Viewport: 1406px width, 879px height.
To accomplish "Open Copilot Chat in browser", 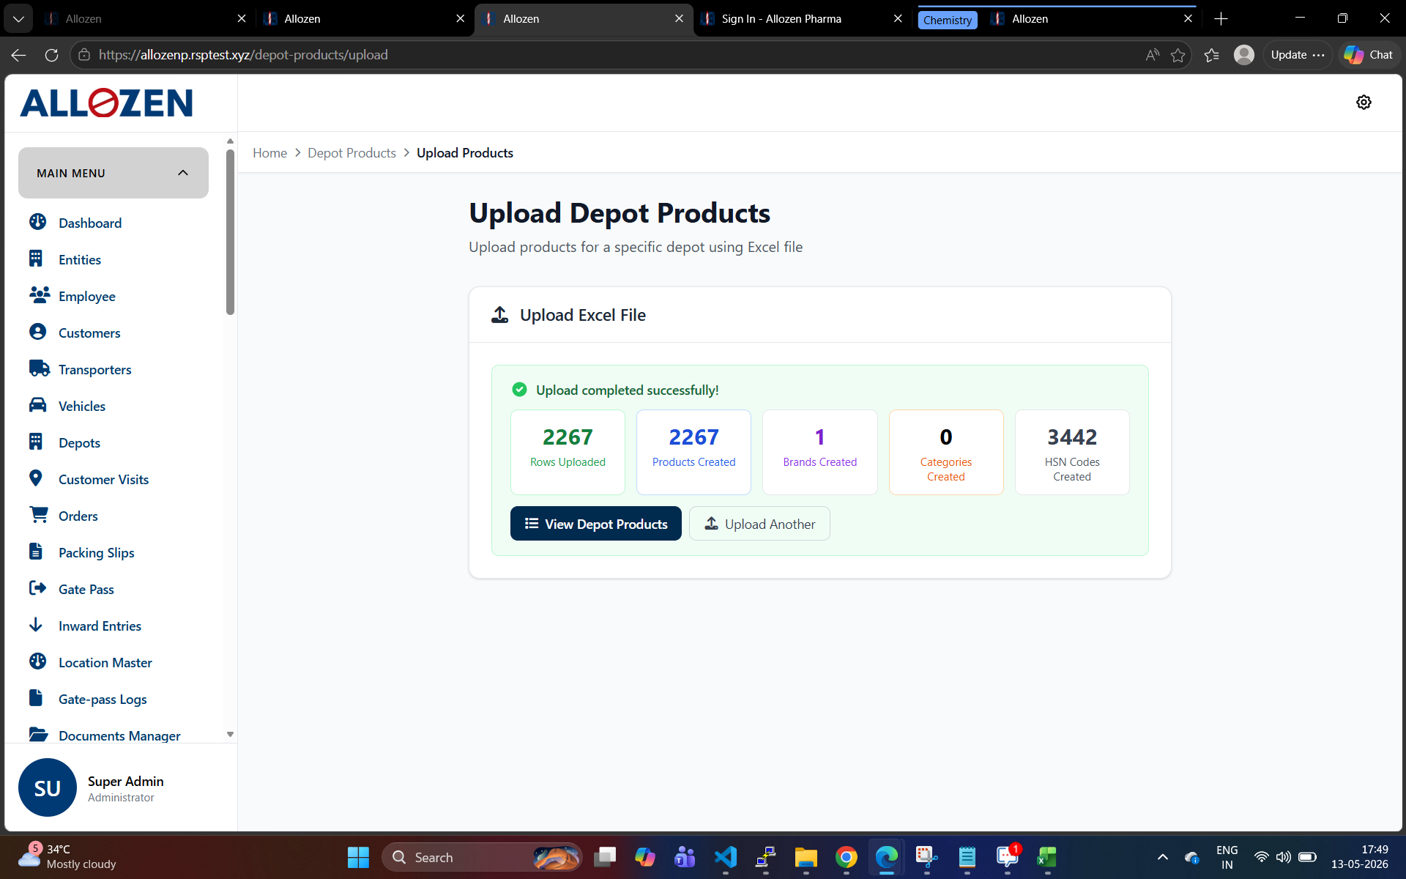I will [1368, 55].
